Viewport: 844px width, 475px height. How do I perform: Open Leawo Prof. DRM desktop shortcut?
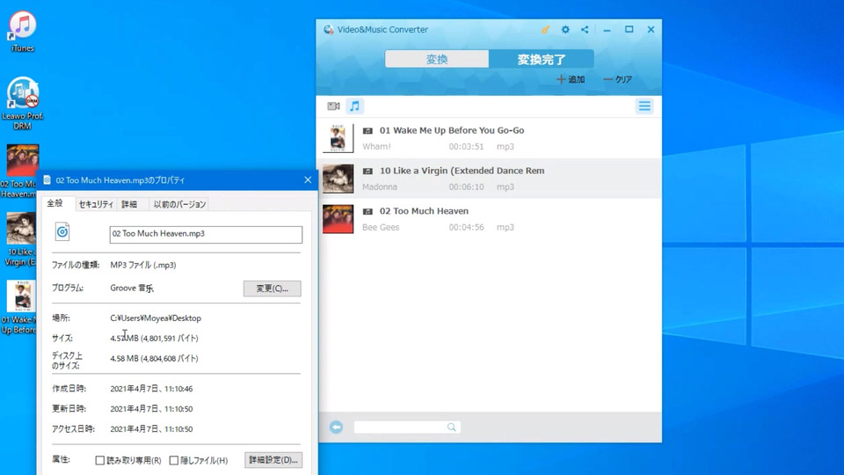[x=22, y=104]
